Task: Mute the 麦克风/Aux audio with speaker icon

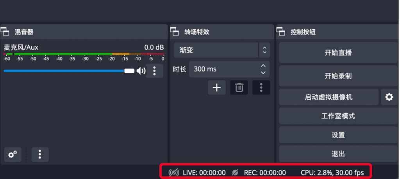Action: (x=141, y=71)
